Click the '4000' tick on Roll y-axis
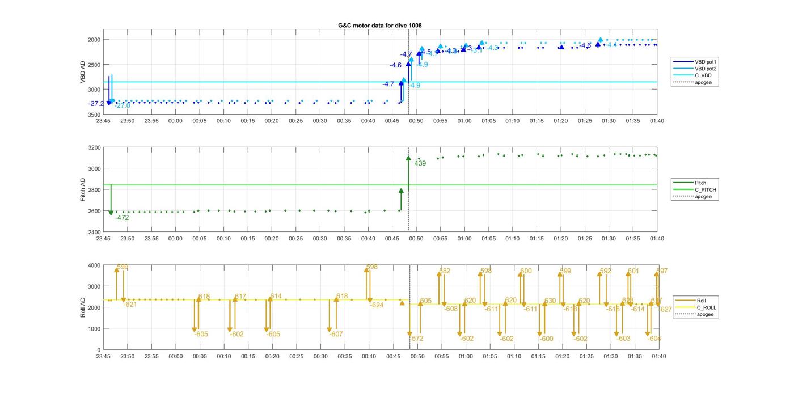 click(x=94, y=265)
